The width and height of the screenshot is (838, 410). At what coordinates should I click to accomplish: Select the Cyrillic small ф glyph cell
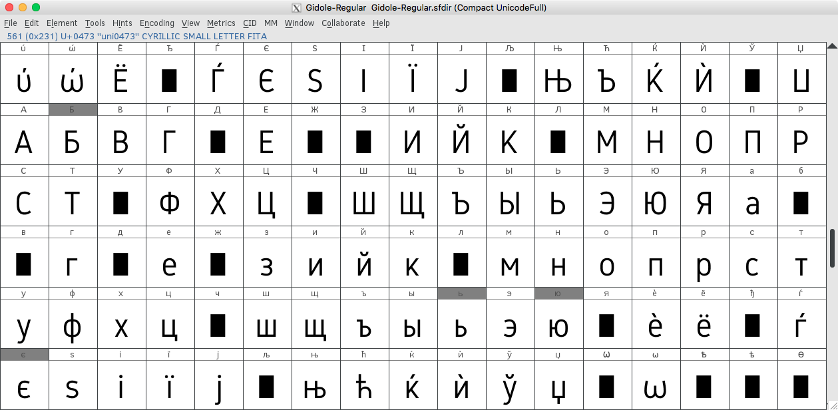(x=73, y=324)
